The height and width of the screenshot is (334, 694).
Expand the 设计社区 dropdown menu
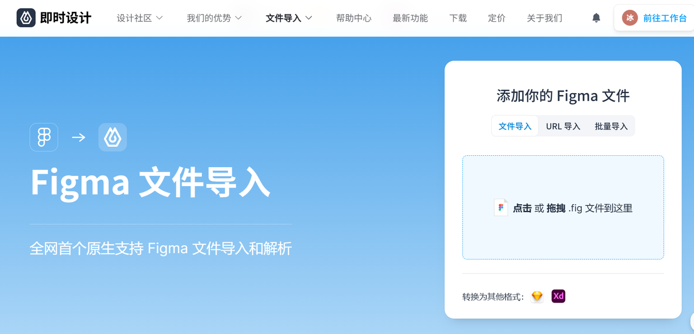pos(140,18)
